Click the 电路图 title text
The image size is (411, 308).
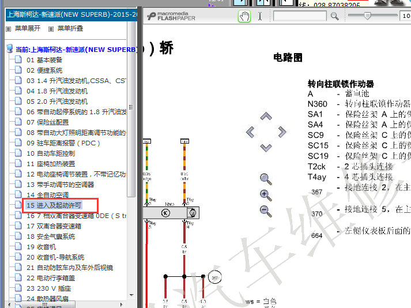288,58
